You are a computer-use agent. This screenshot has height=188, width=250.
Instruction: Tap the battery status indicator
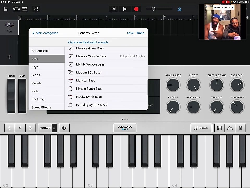pos(247,2)
